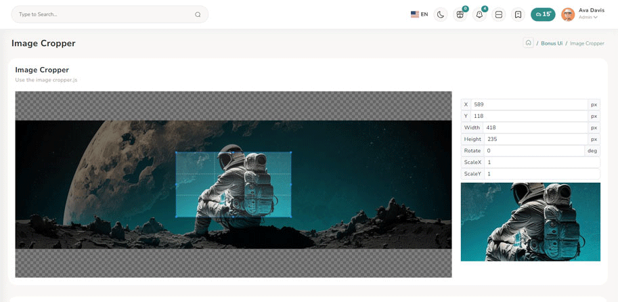Click the Rotate value input
Viewport: 618px width, 302px height.
(533, 151)
